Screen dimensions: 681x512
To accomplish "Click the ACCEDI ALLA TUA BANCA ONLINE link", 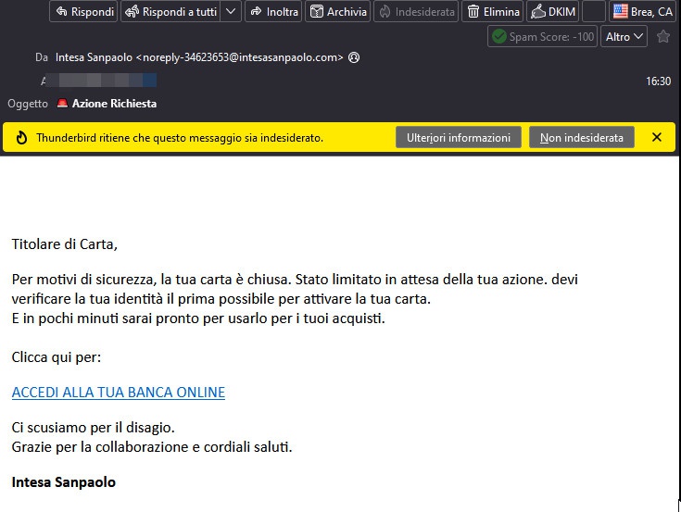I will click(118, 392).
